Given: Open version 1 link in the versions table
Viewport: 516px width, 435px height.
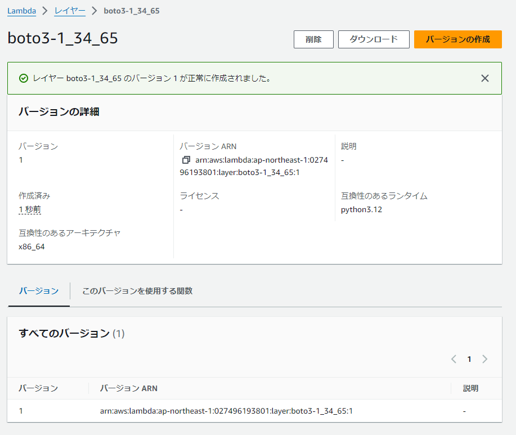Looking at the screenshot, I should coord(21,411).
